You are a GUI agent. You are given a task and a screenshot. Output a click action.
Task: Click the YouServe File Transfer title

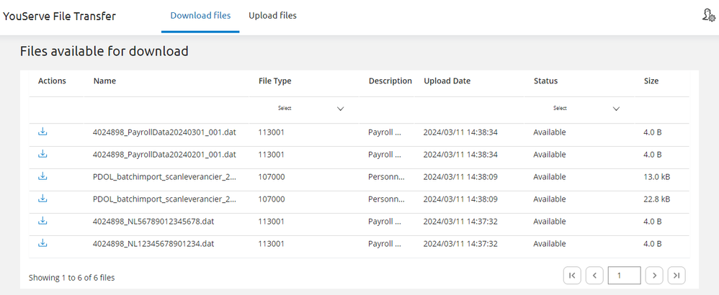pos(59,16)
